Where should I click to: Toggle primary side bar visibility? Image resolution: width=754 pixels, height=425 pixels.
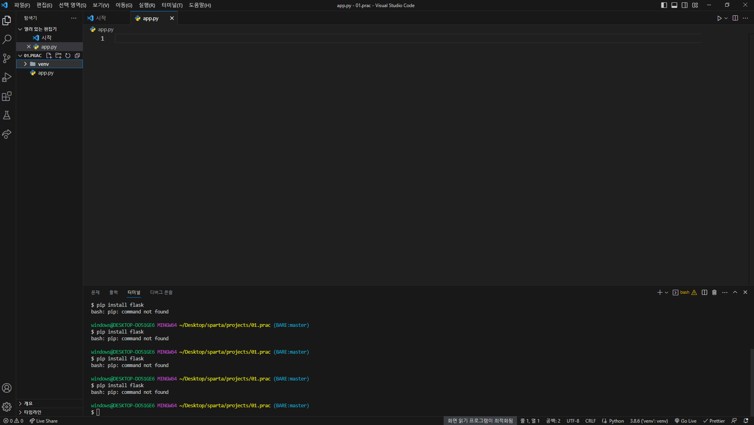coord(664,5)
